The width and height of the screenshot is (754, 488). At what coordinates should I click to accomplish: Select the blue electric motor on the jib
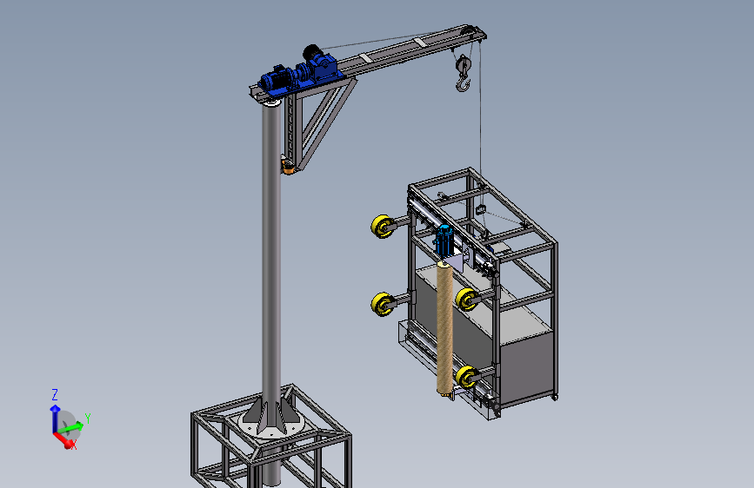[277, 78]
